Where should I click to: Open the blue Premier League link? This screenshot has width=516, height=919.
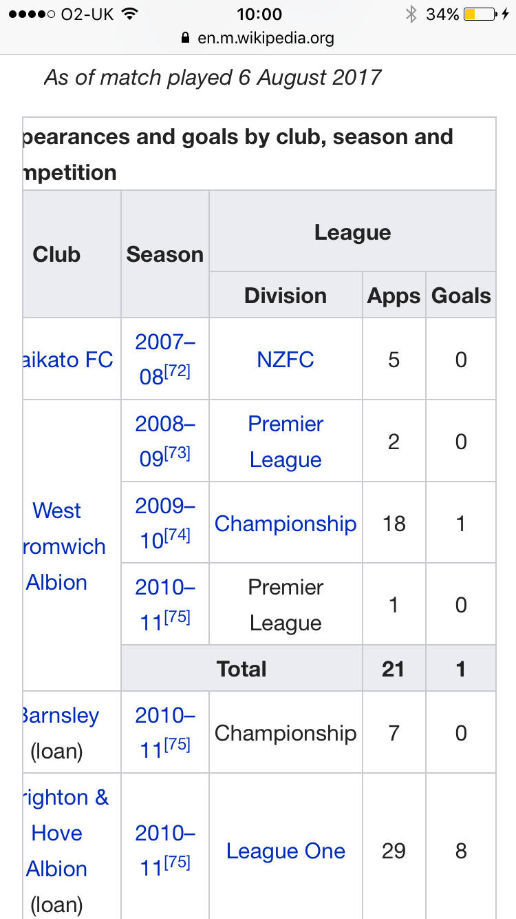(x=286, y=442)
